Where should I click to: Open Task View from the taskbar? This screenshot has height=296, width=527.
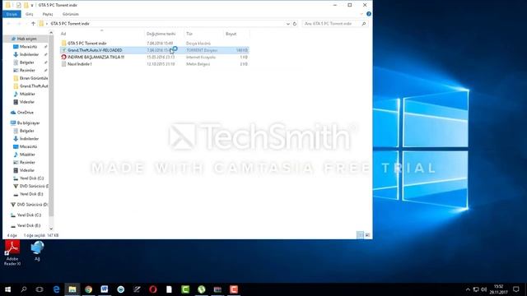(x=40, y=289)
